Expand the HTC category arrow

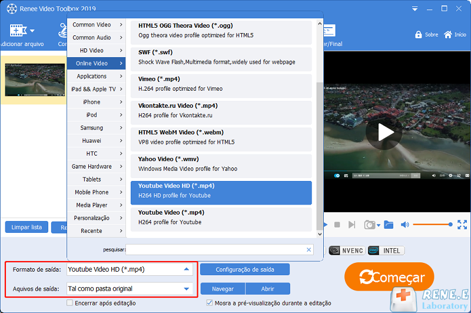click(x=121, y=154)
